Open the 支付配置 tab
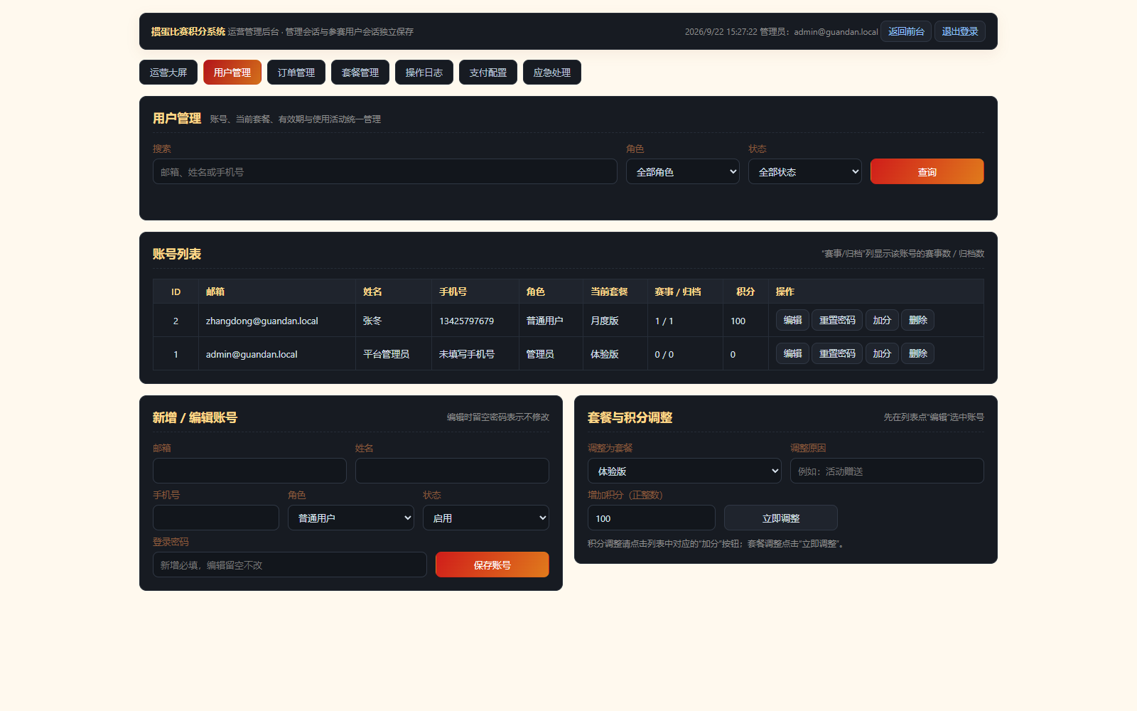 [x=488, y=73]
